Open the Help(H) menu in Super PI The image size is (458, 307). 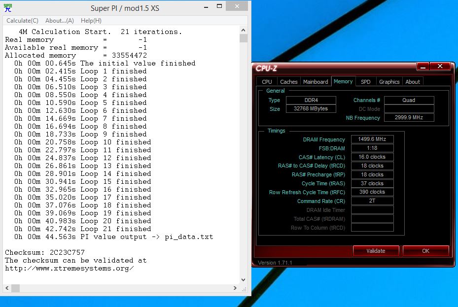(x=91, y=21)
